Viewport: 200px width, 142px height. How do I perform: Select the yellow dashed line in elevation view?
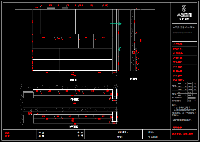coord(72,50)
